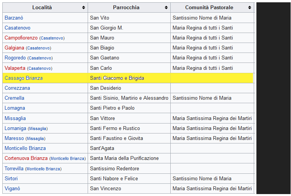Open the Cremella link
The image size is (291, 196).
coord(14,98)
